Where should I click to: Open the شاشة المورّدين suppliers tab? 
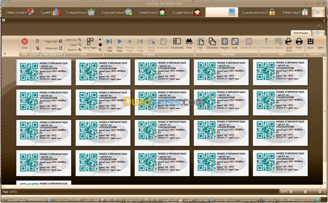point(187,12)
